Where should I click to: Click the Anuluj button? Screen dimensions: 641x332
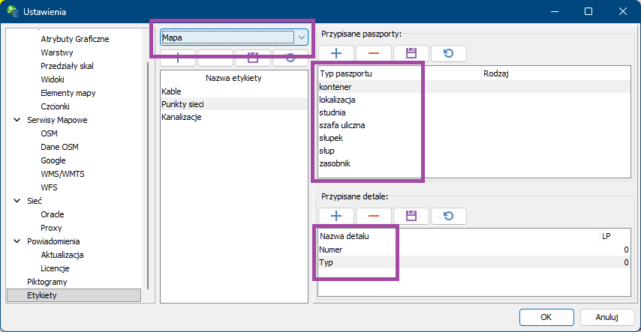[605, 316]
